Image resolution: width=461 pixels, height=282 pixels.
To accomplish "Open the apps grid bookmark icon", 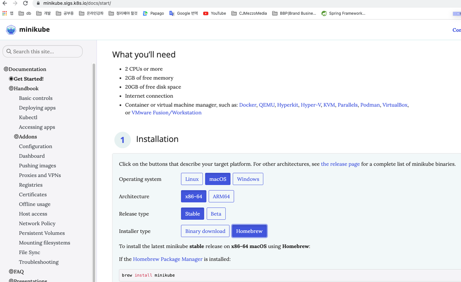I will pos(4,13).
